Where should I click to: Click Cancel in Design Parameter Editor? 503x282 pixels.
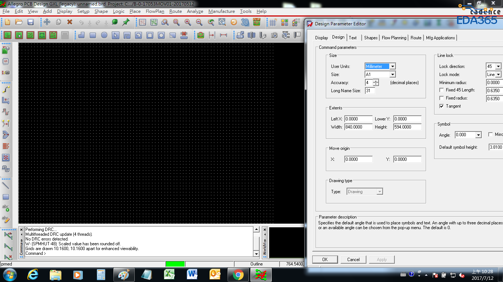pyautogui.click(x=353, y=259)
